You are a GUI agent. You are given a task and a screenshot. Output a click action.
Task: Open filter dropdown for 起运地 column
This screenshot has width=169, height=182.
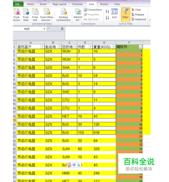pyautogui.click(x=59, y=47)
